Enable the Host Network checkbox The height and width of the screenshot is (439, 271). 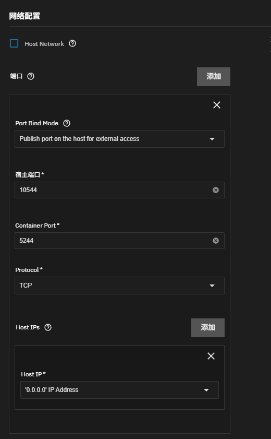14,43
